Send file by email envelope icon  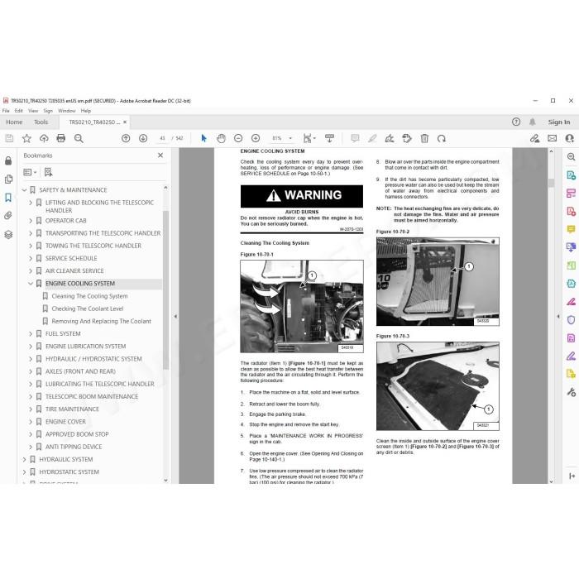tap(552, 138)
